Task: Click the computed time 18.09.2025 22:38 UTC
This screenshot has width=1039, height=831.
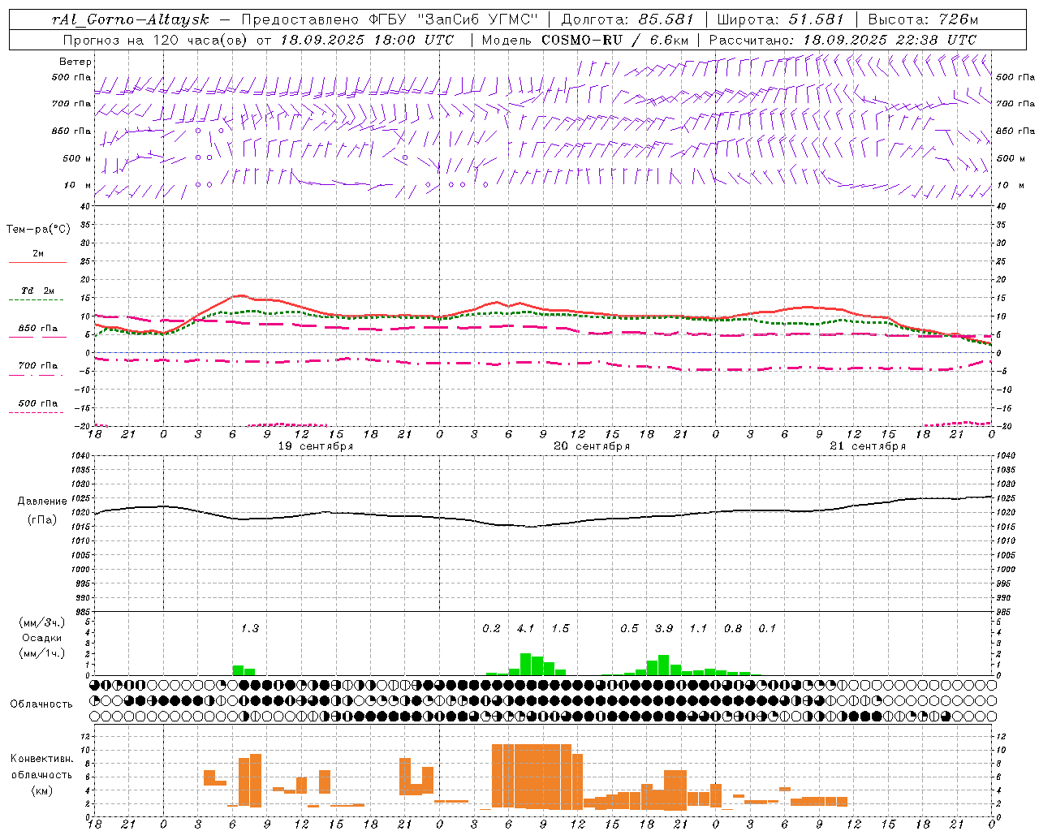Action: [x=890, y=40]
